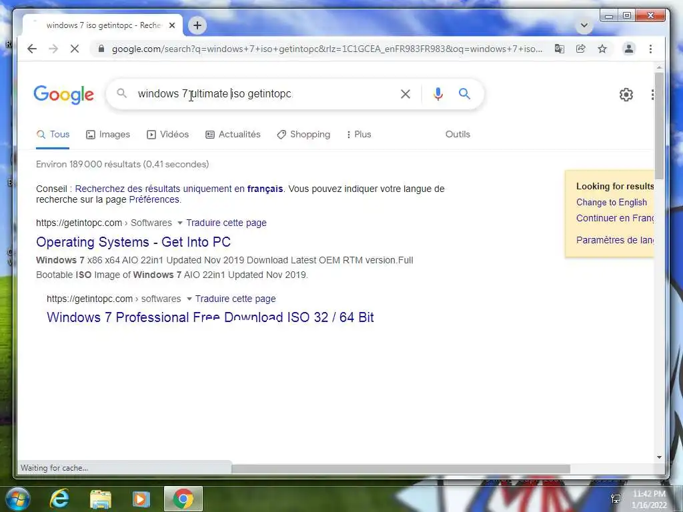Screen dimensions: 683x512
Task: Open the Préférences link
Action: tap(154, 199)
